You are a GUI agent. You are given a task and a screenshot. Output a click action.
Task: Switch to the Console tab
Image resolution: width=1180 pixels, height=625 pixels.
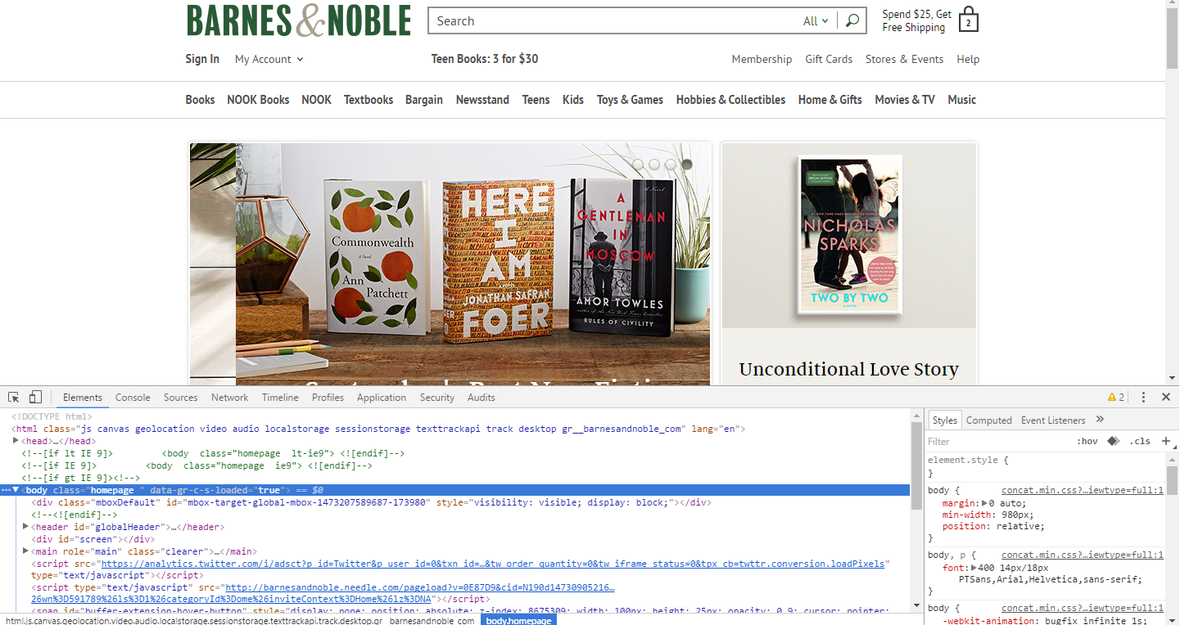pos(133,397)
